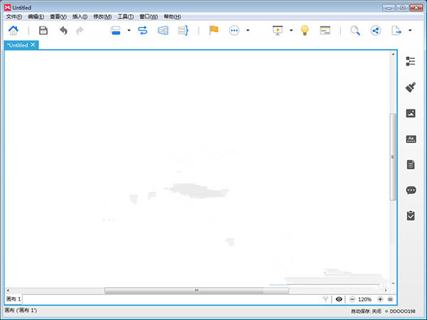This screenshot has width=427, height=320.
Task: Close the *Untitled tab
Action: [x=33, y=45]
